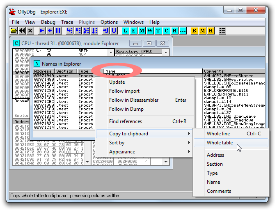Open Breakpoints with yellow B button

194,31
